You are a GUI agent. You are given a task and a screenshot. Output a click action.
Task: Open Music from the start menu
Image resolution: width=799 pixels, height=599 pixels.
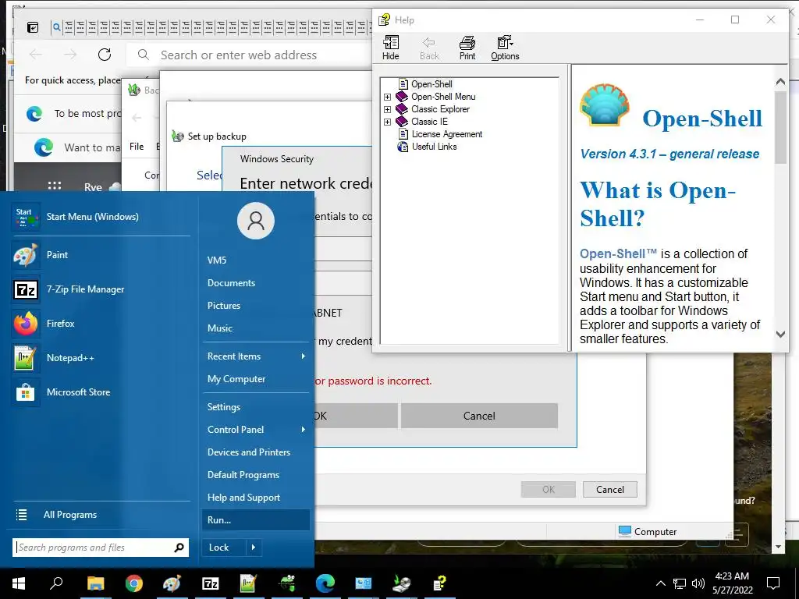(256, 328)
